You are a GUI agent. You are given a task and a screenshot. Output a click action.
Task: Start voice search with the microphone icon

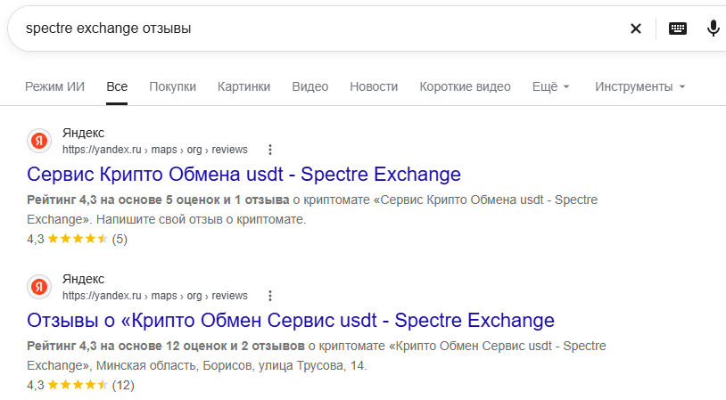coord(713,29)
